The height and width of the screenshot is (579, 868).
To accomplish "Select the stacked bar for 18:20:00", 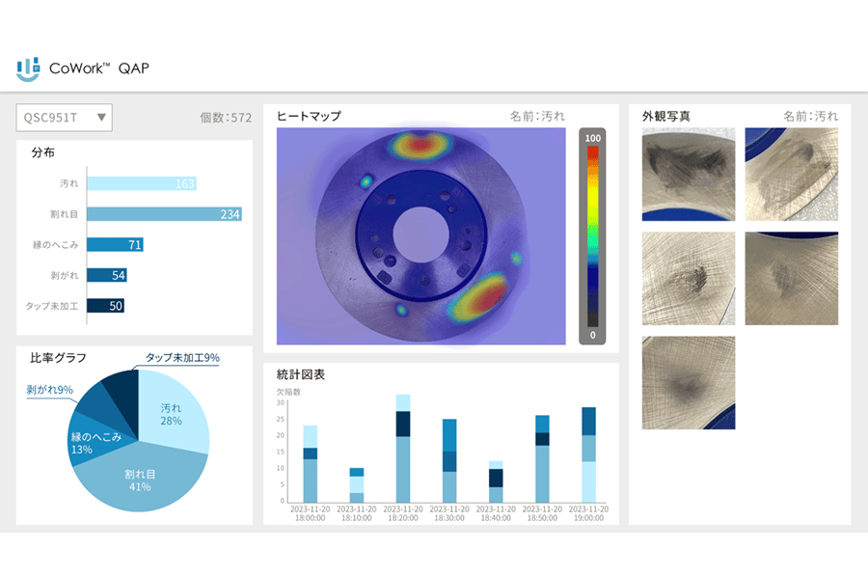I will click(403, 449).
